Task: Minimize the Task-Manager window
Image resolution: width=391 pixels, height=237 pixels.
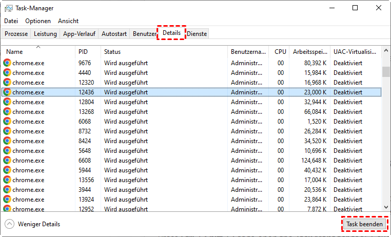Action: [x=332, y=8]
